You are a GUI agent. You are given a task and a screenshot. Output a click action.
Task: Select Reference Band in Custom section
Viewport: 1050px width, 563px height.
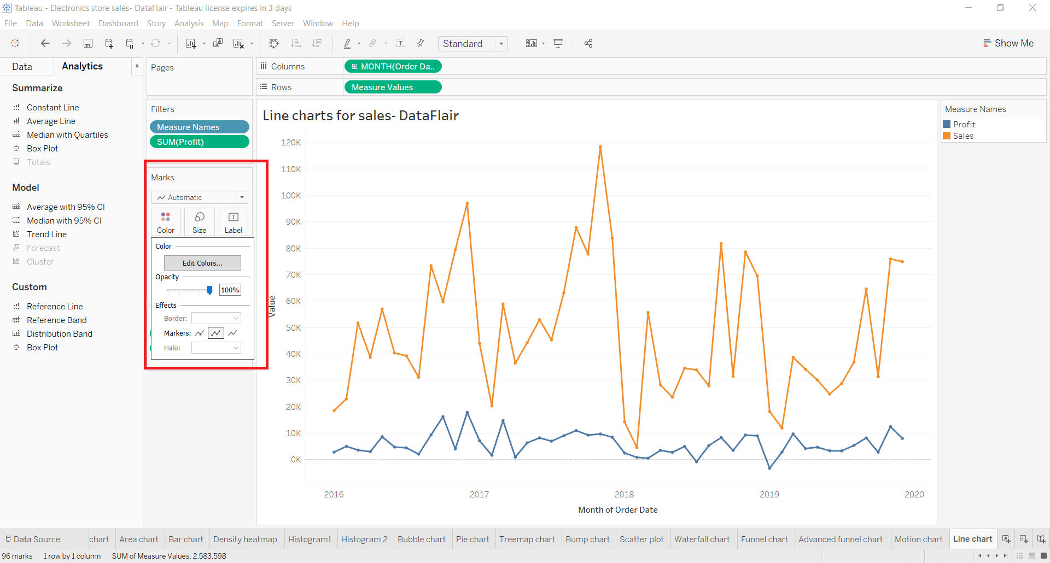56,320
